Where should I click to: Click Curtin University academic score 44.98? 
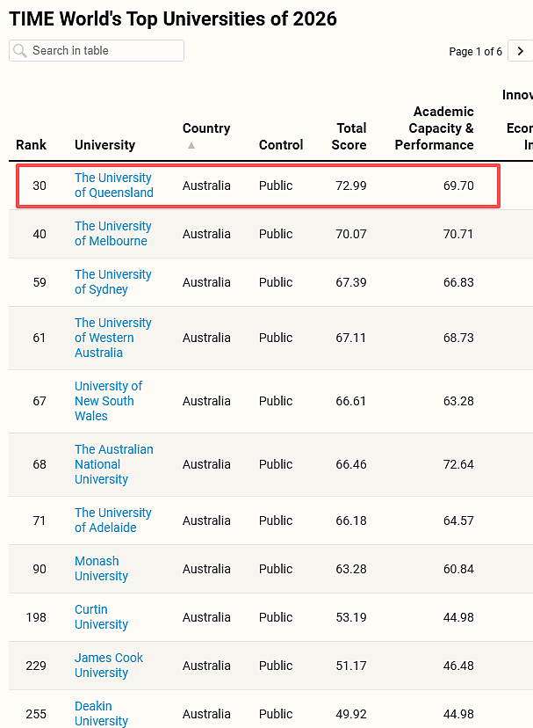point(458,617)
